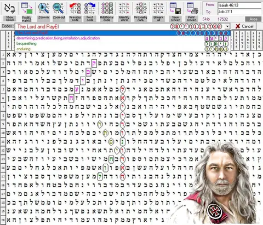Image resolution: width=263 pixels, height=225 pixels.
Task: Click the olive circled letter in row 11
Action: (x=111, y=142)
